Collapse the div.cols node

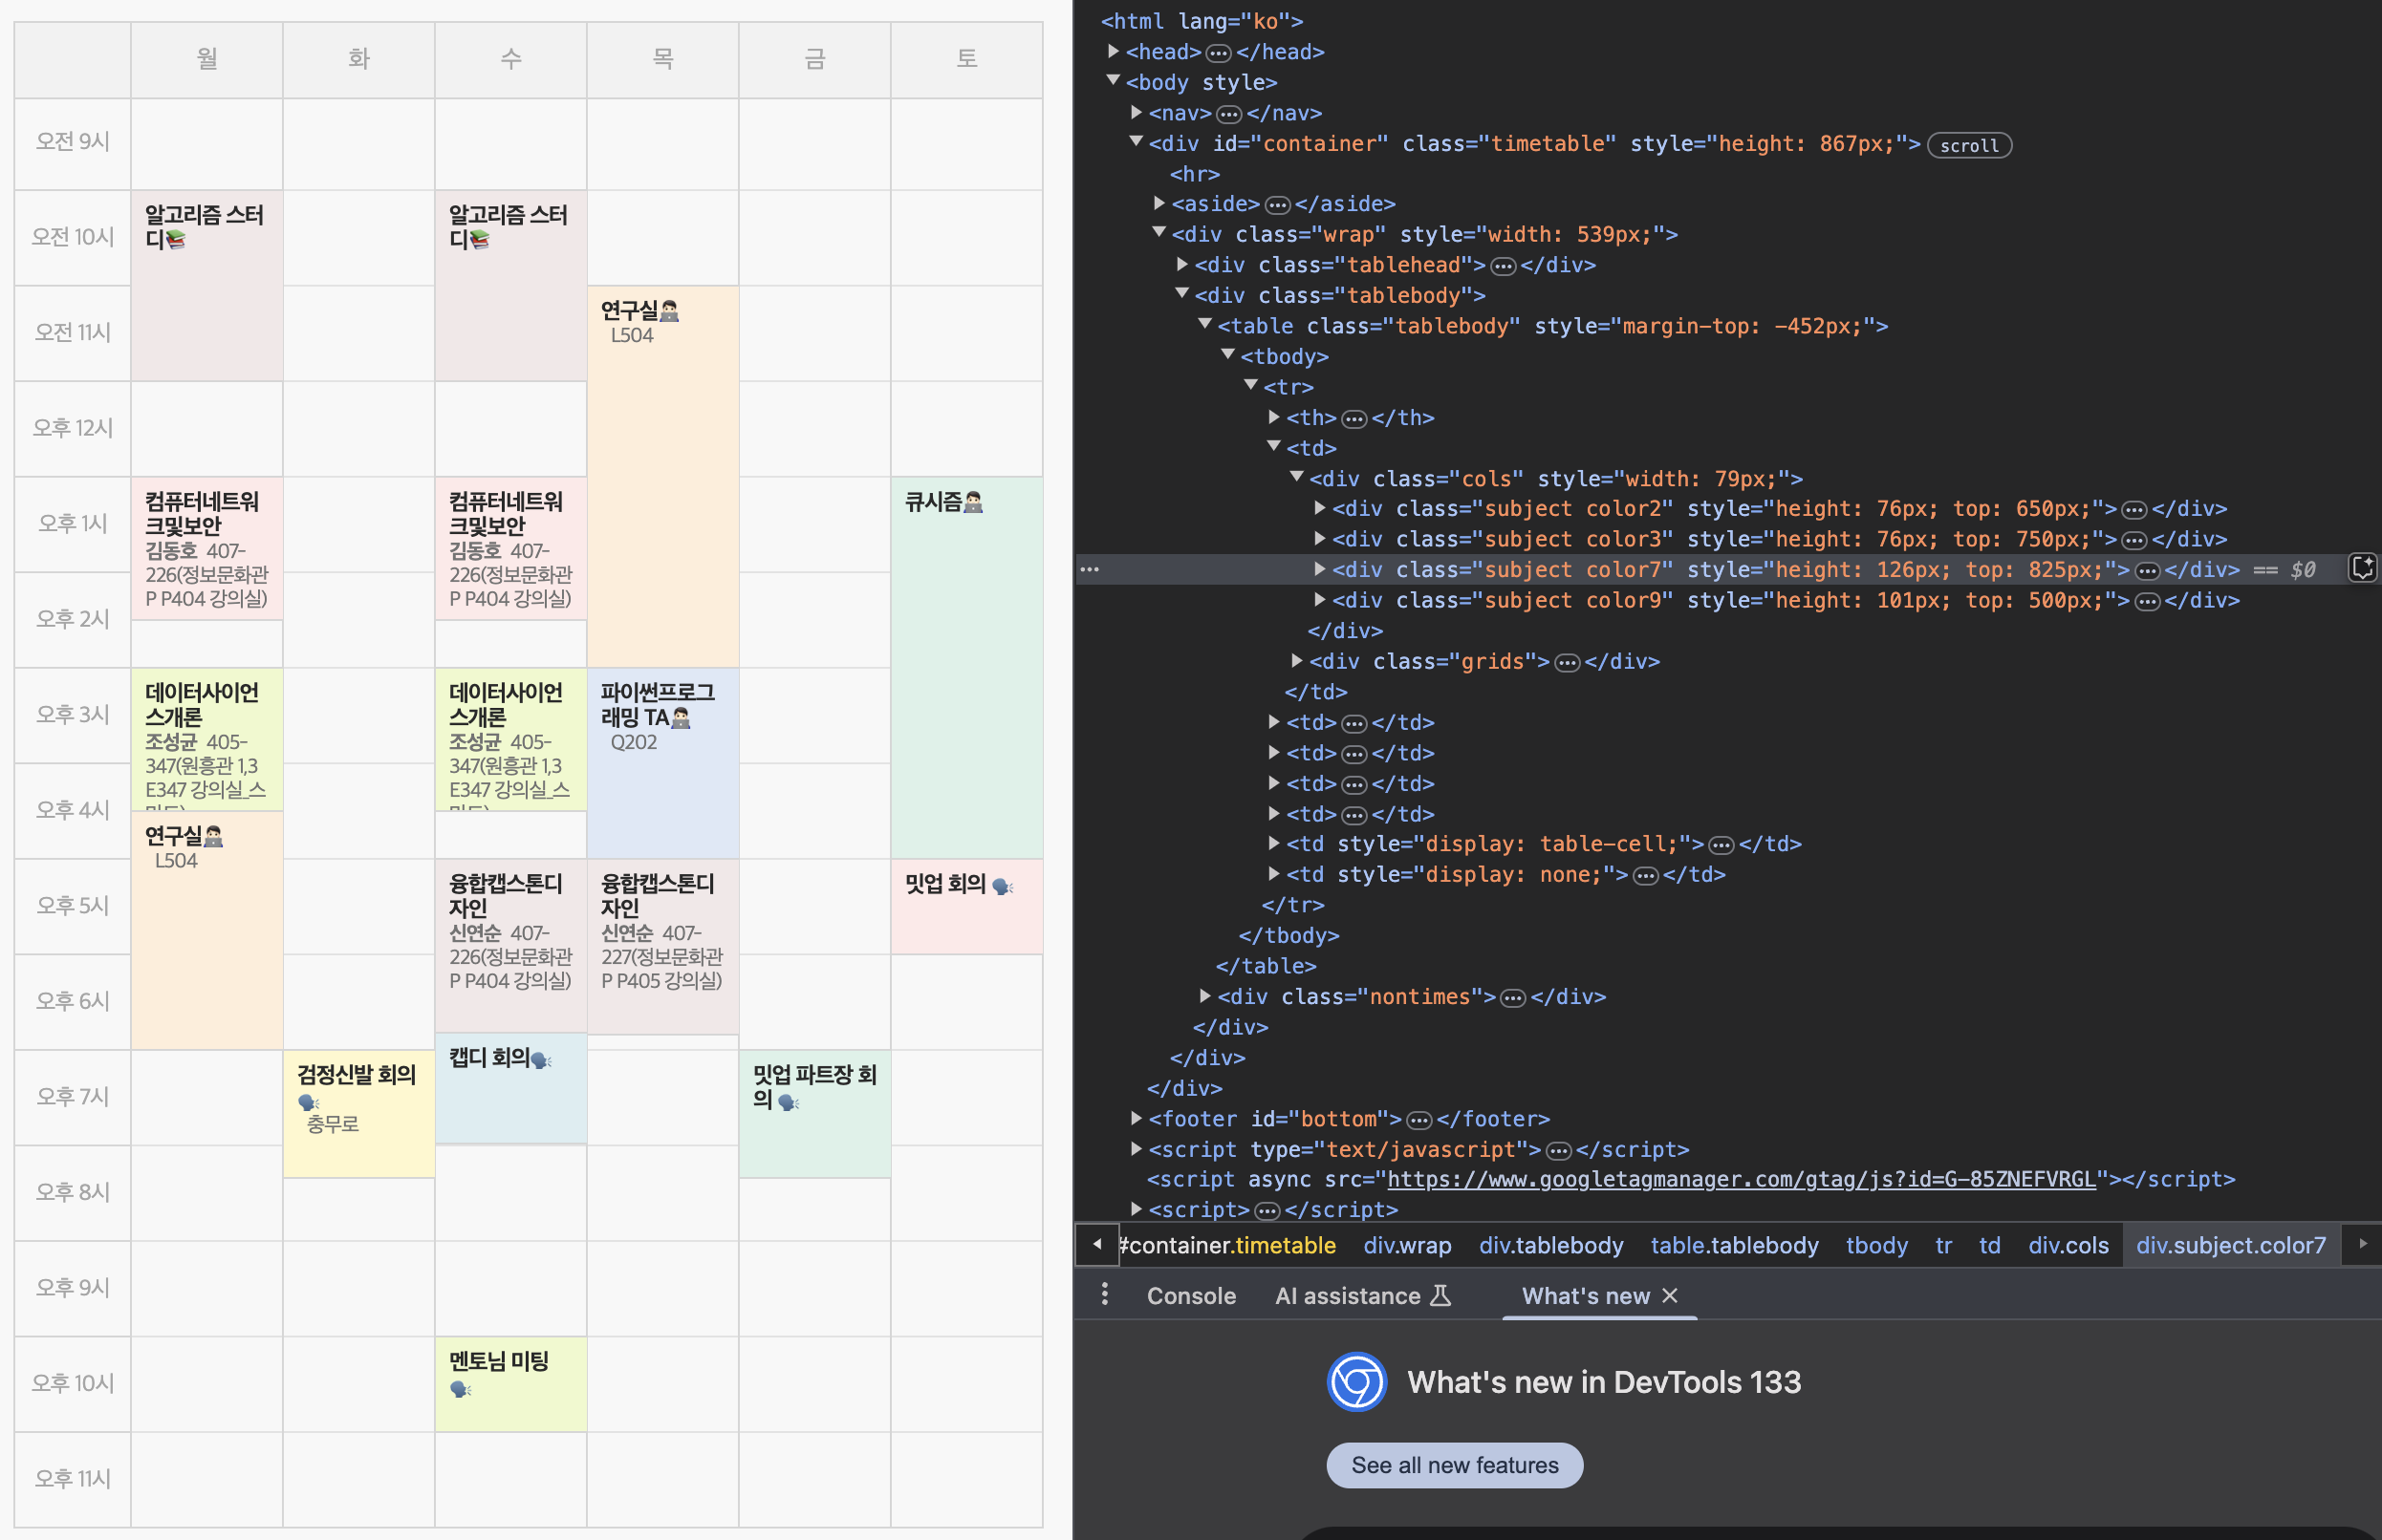pyautogui.click(x=1296, y=478)
